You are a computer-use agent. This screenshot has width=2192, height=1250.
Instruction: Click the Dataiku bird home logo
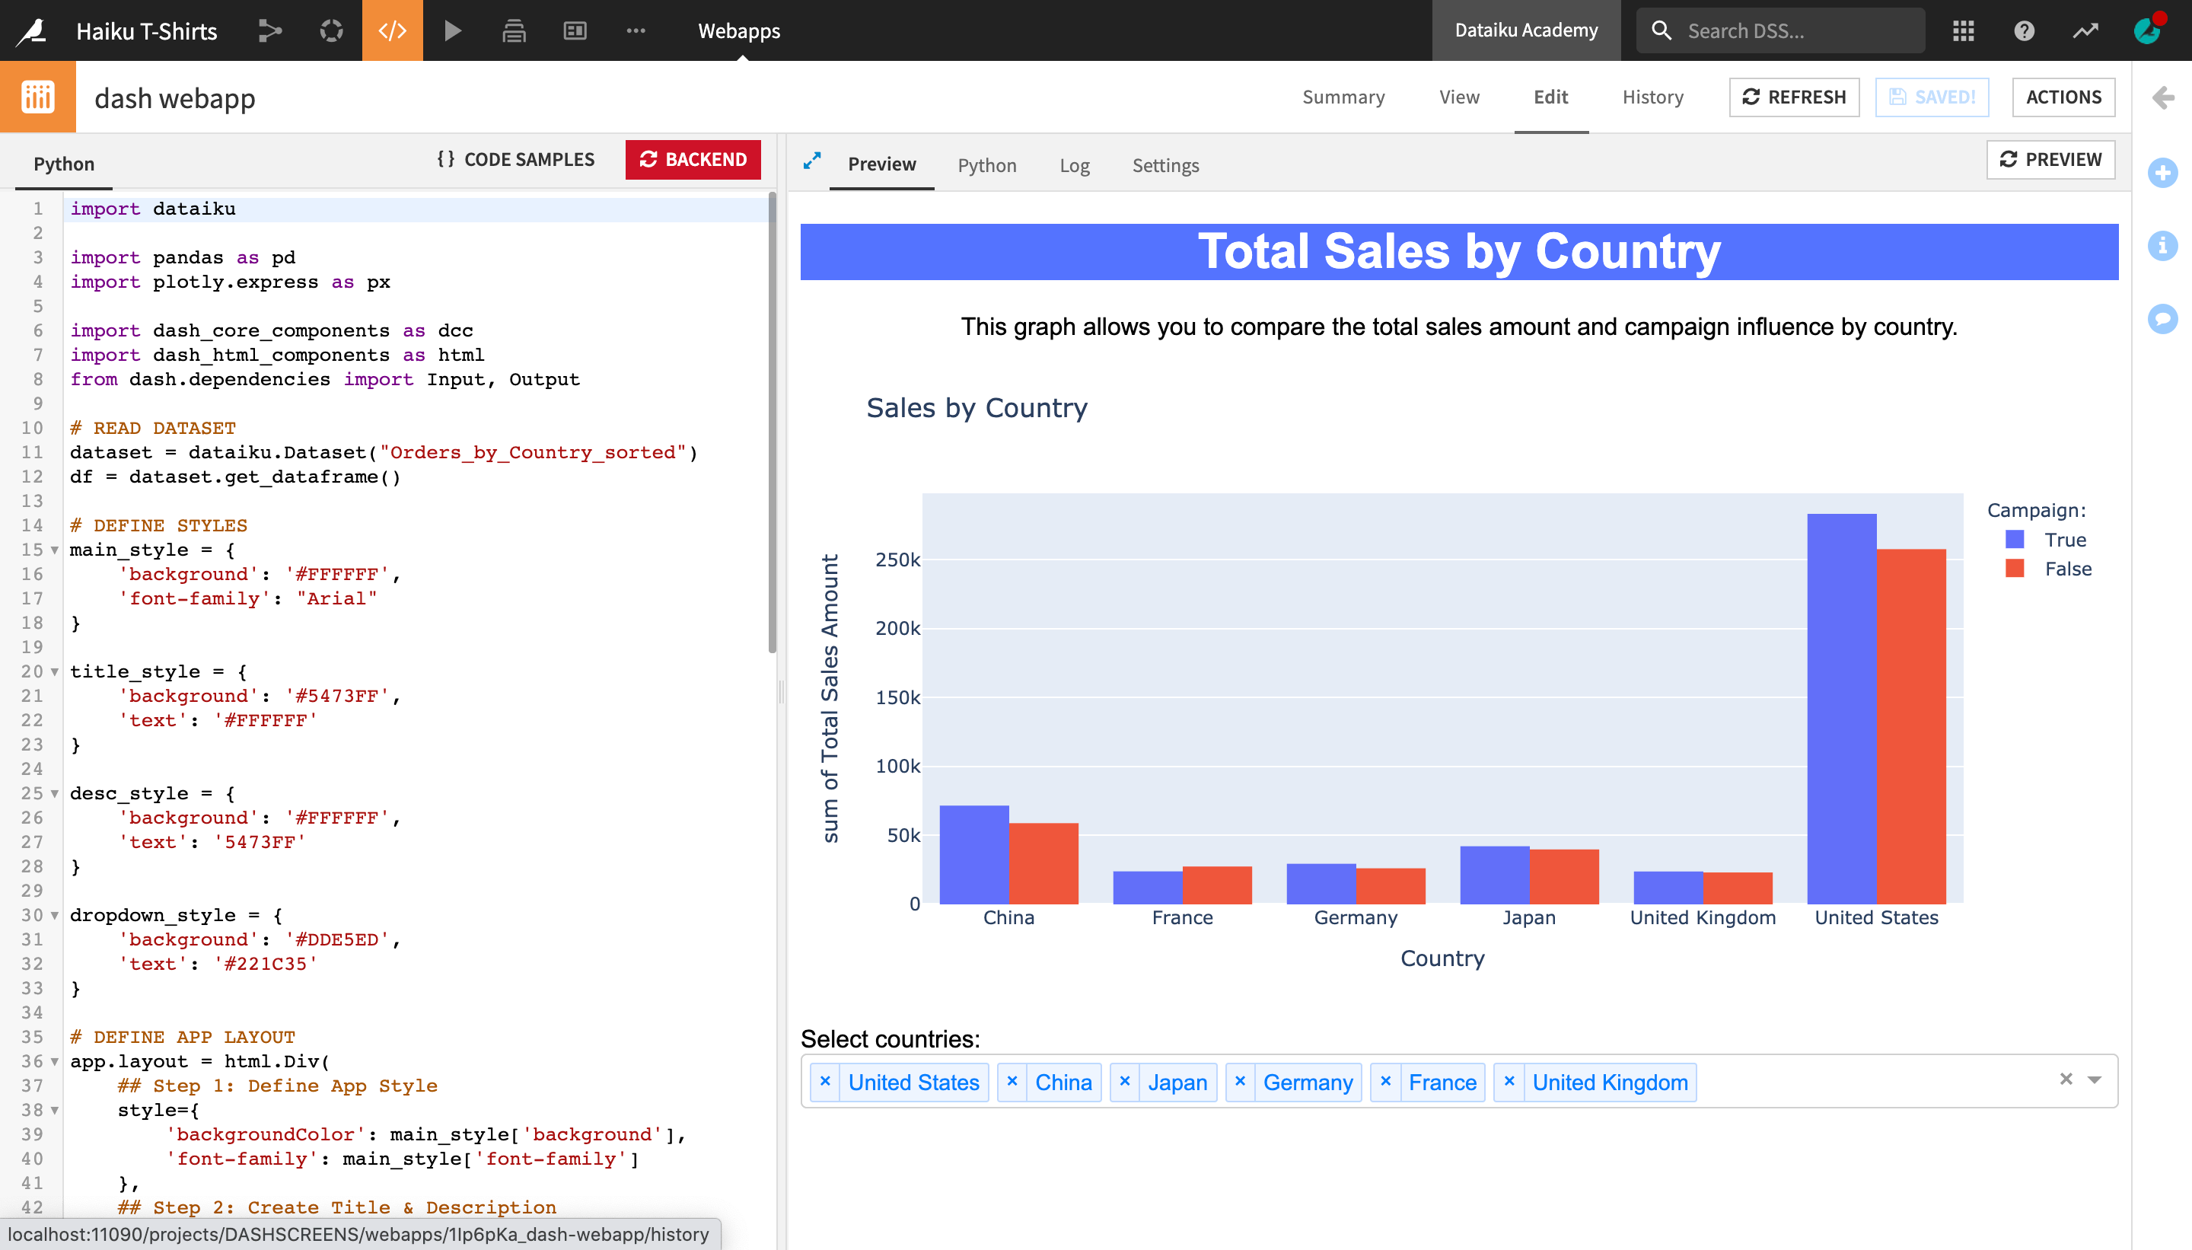pyautogui.click(x=33, y=31)
